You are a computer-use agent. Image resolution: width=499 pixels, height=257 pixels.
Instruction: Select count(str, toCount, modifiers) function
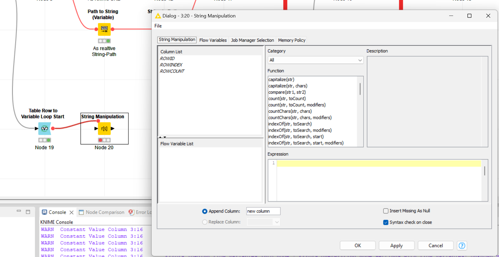tap(297, 105)
